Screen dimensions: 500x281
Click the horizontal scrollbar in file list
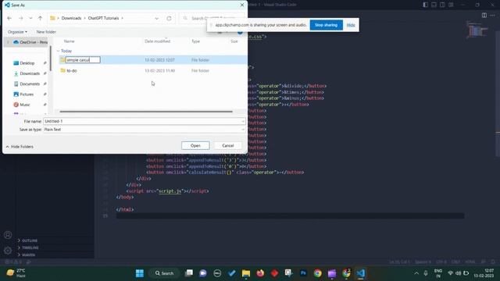click(x=146, y=112)
